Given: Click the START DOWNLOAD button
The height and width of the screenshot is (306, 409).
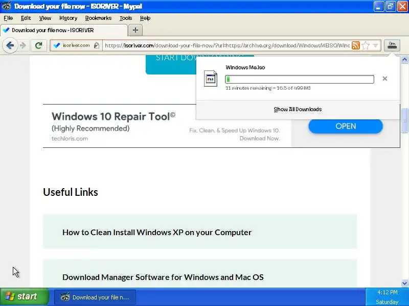Looking at the screenshot, I should pos(171,65).
